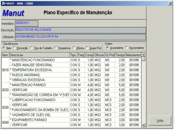This screenshot has width=174, height=130.
Task: Click the scrollbar up arrow
Action: [x=143, y=55]
